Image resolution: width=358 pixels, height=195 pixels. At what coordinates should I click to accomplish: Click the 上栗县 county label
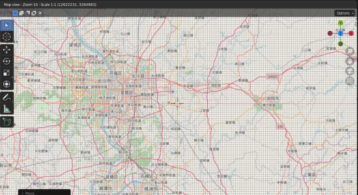coord(310,174)
